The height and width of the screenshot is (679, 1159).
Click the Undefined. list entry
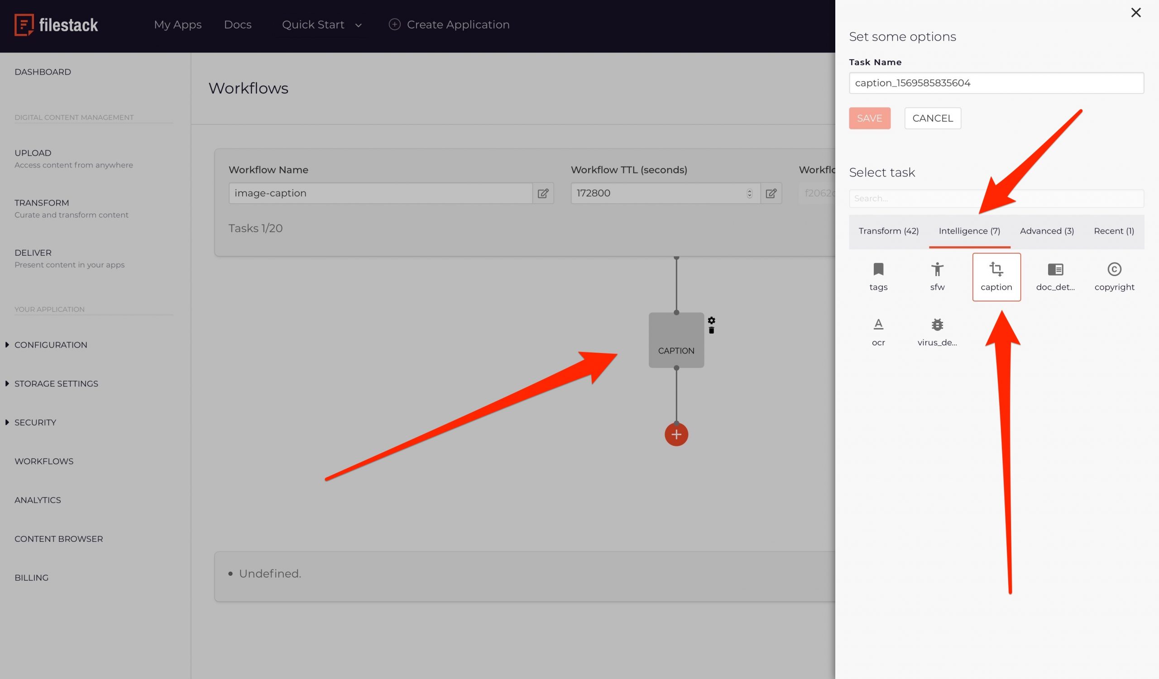269,574
